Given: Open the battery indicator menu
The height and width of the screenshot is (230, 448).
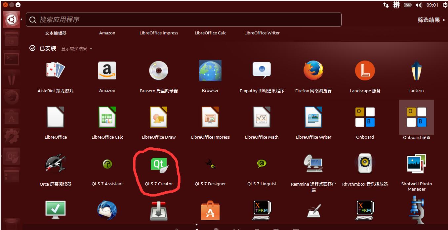Looking at the screenshot, I should 408,5.
